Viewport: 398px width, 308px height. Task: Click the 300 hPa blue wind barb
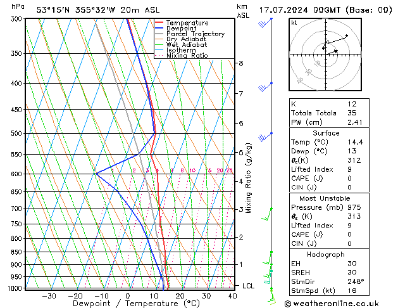(265, 22)
